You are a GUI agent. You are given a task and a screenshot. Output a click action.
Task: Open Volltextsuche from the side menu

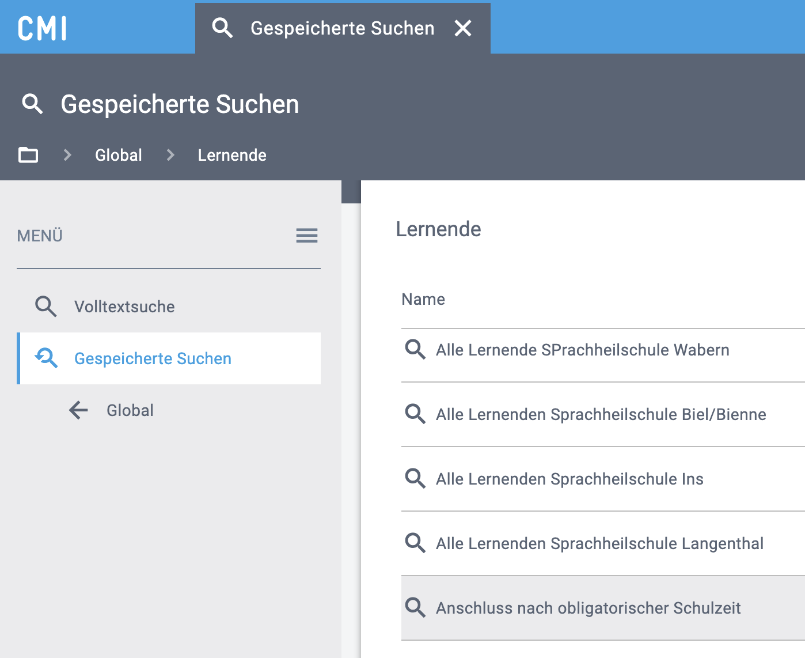point(124,307)
